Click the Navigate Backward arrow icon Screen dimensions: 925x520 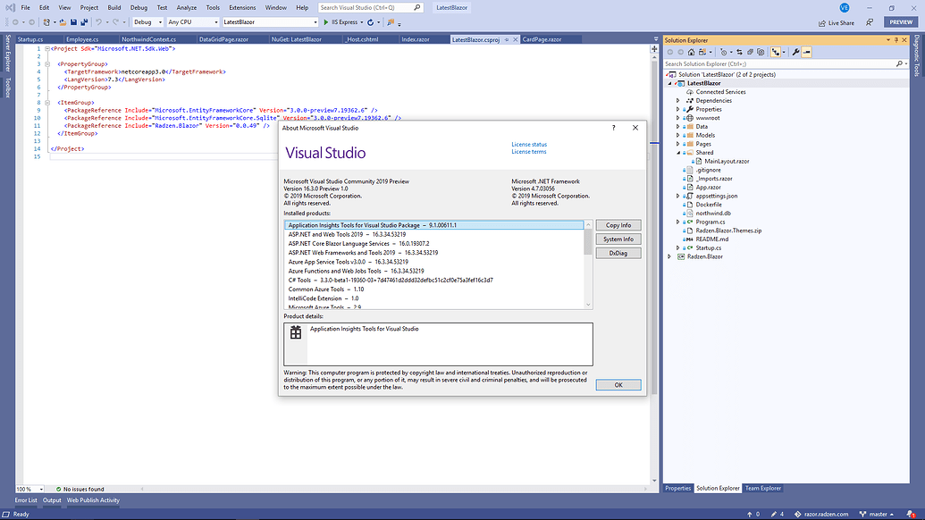tap(15, 21)
